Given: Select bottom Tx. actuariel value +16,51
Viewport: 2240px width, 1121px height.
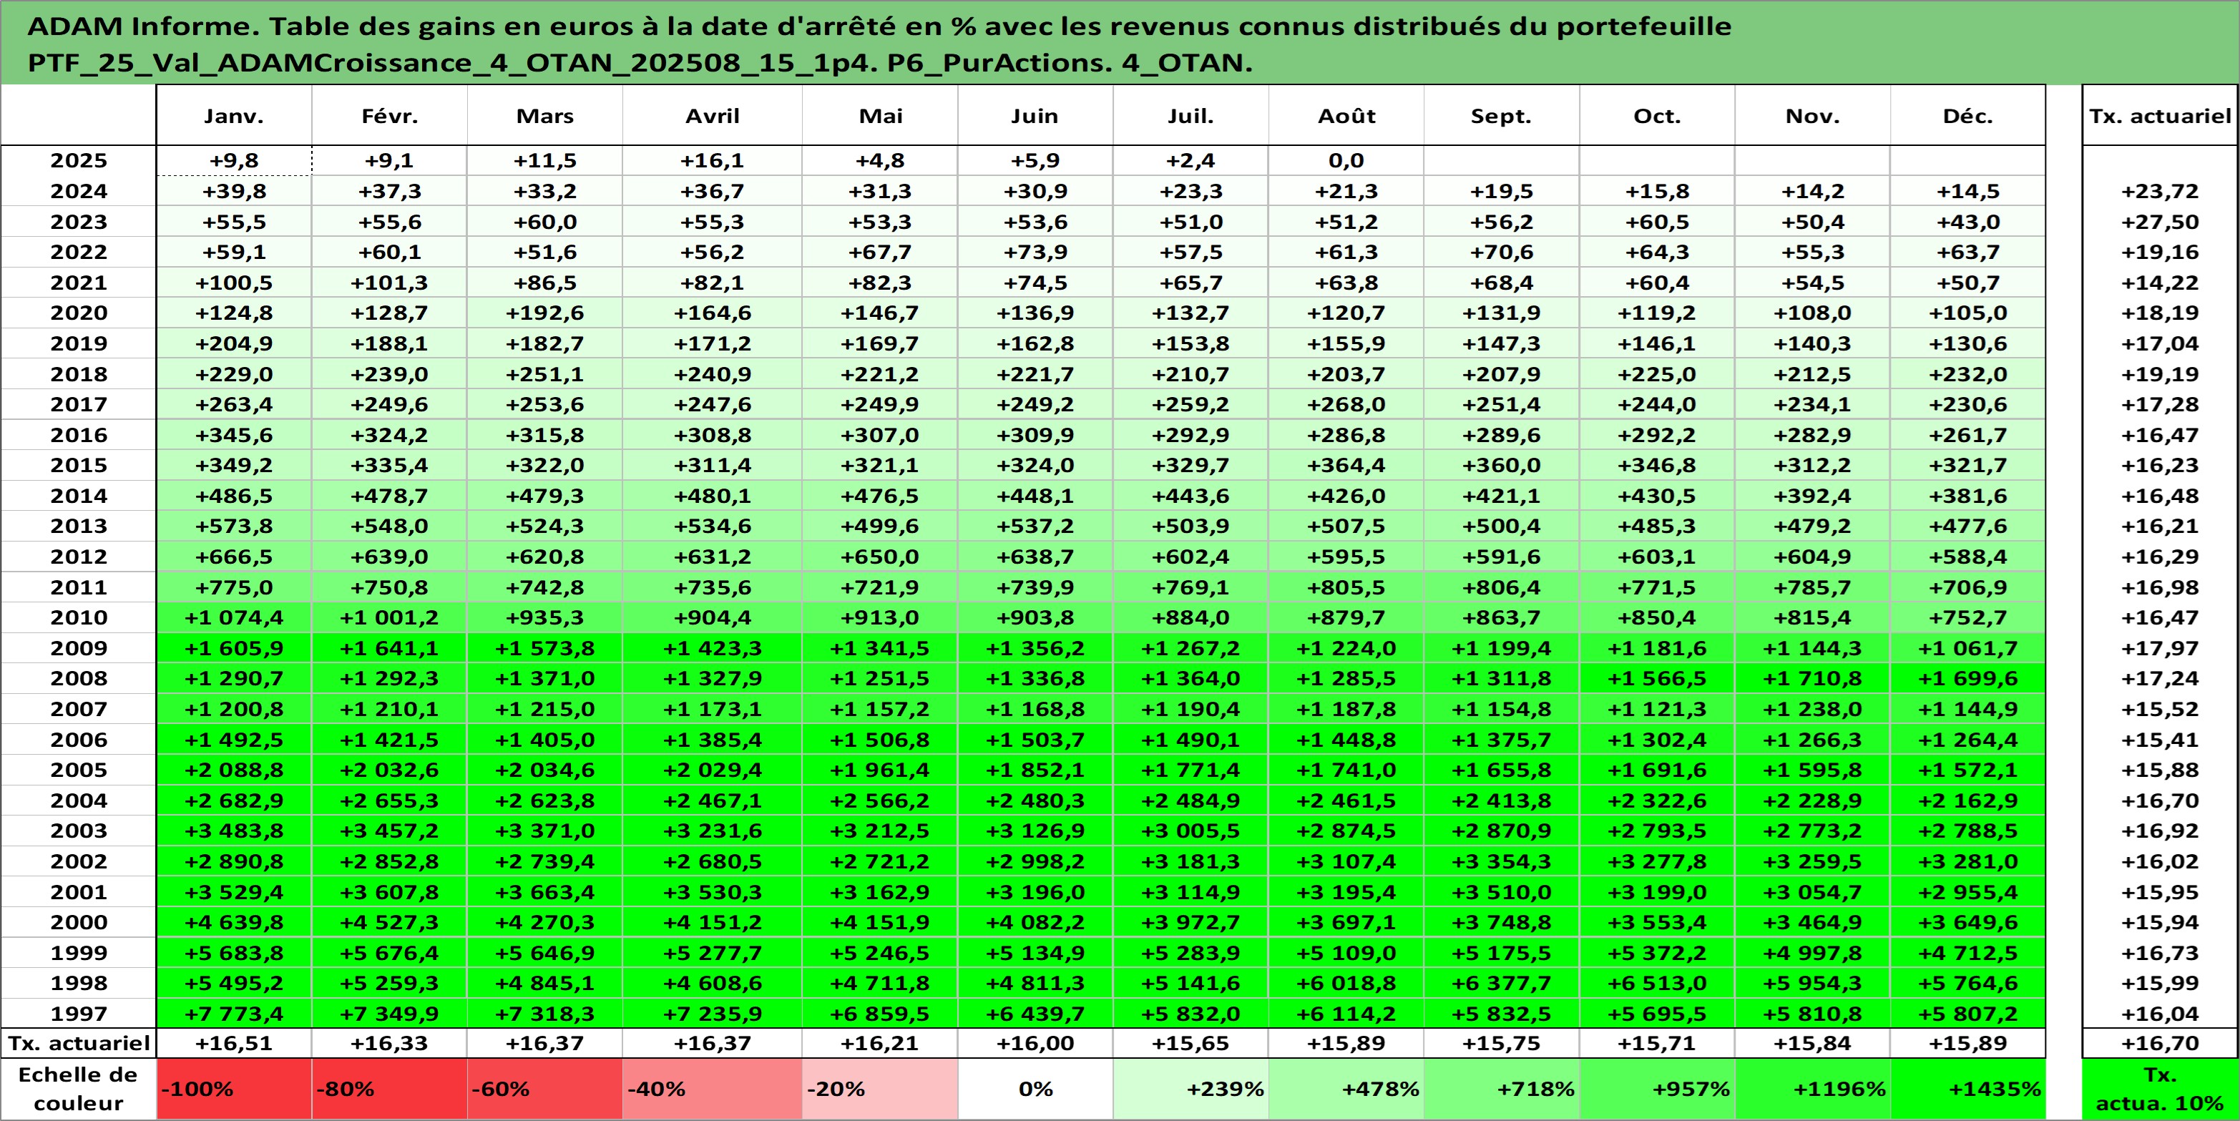Looking at the screenshot, I should pos(234,1043).
